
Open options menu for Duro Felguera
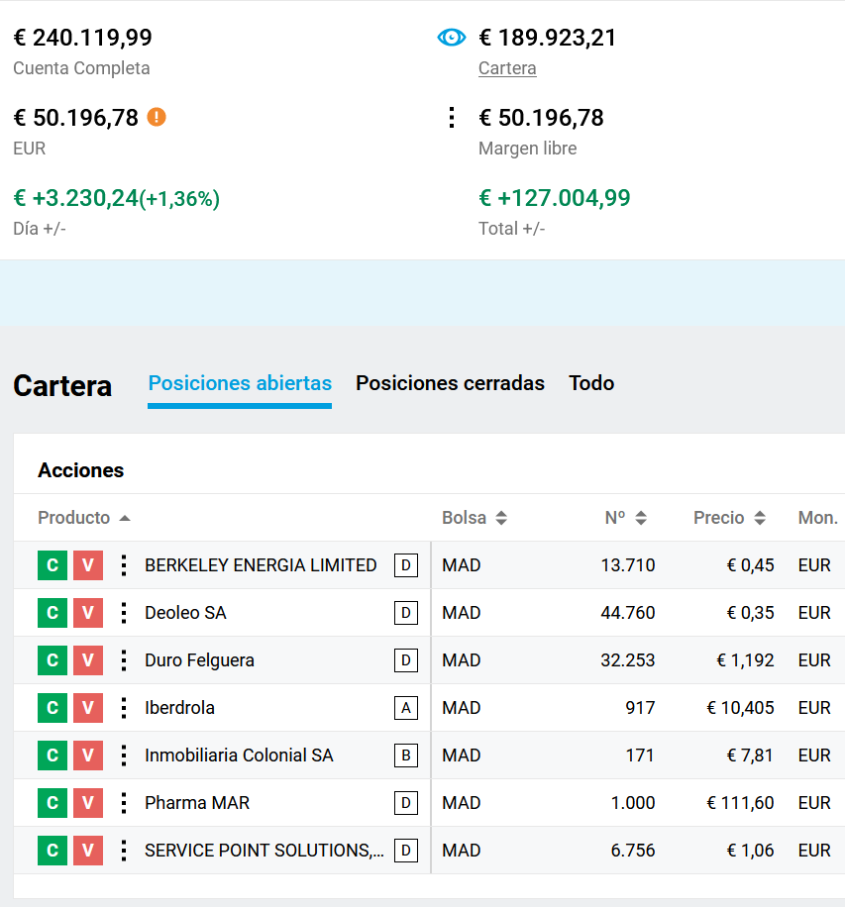tap(123, 660)
